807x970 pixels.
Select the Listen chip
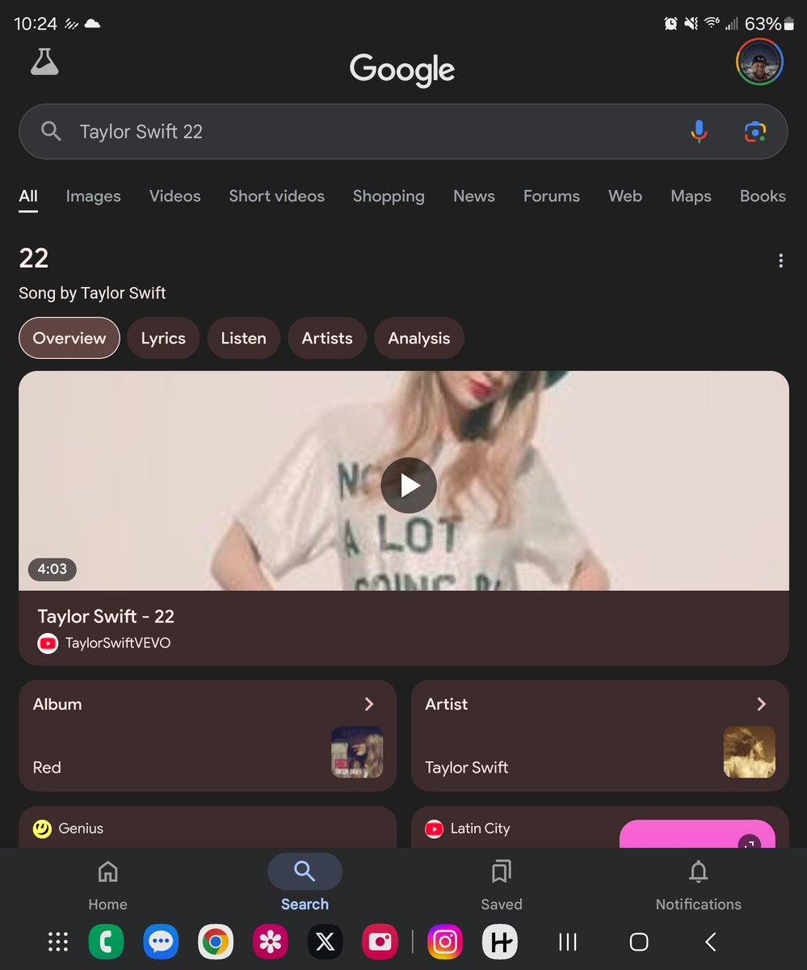[243, 338]
